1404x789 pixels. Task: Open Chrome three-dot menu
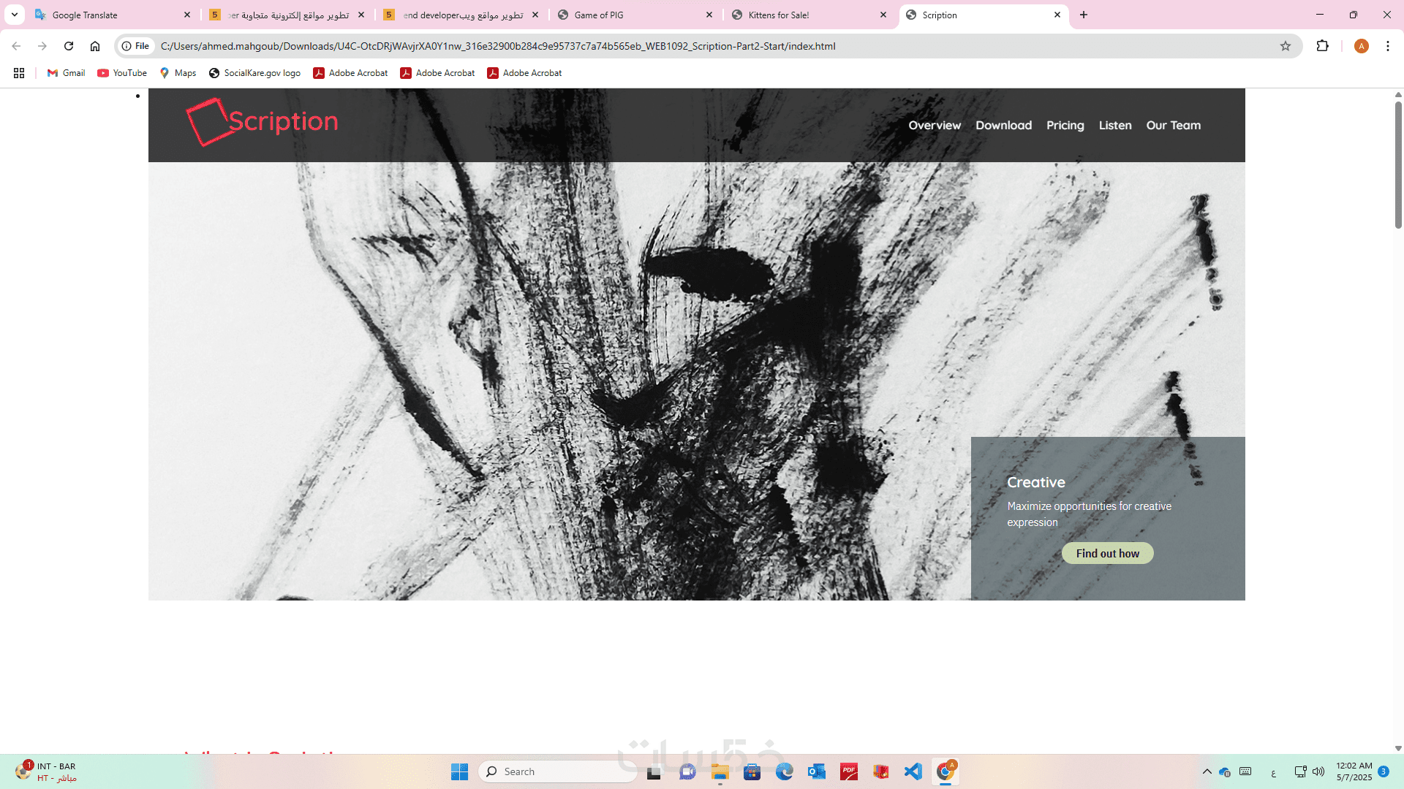coord(1387,46)
